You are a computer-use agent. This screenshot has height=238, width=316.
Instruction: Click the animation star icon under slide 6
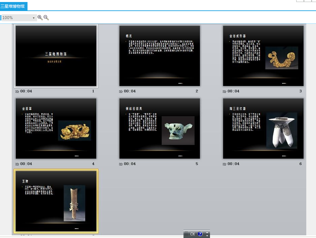click(224, 164)
